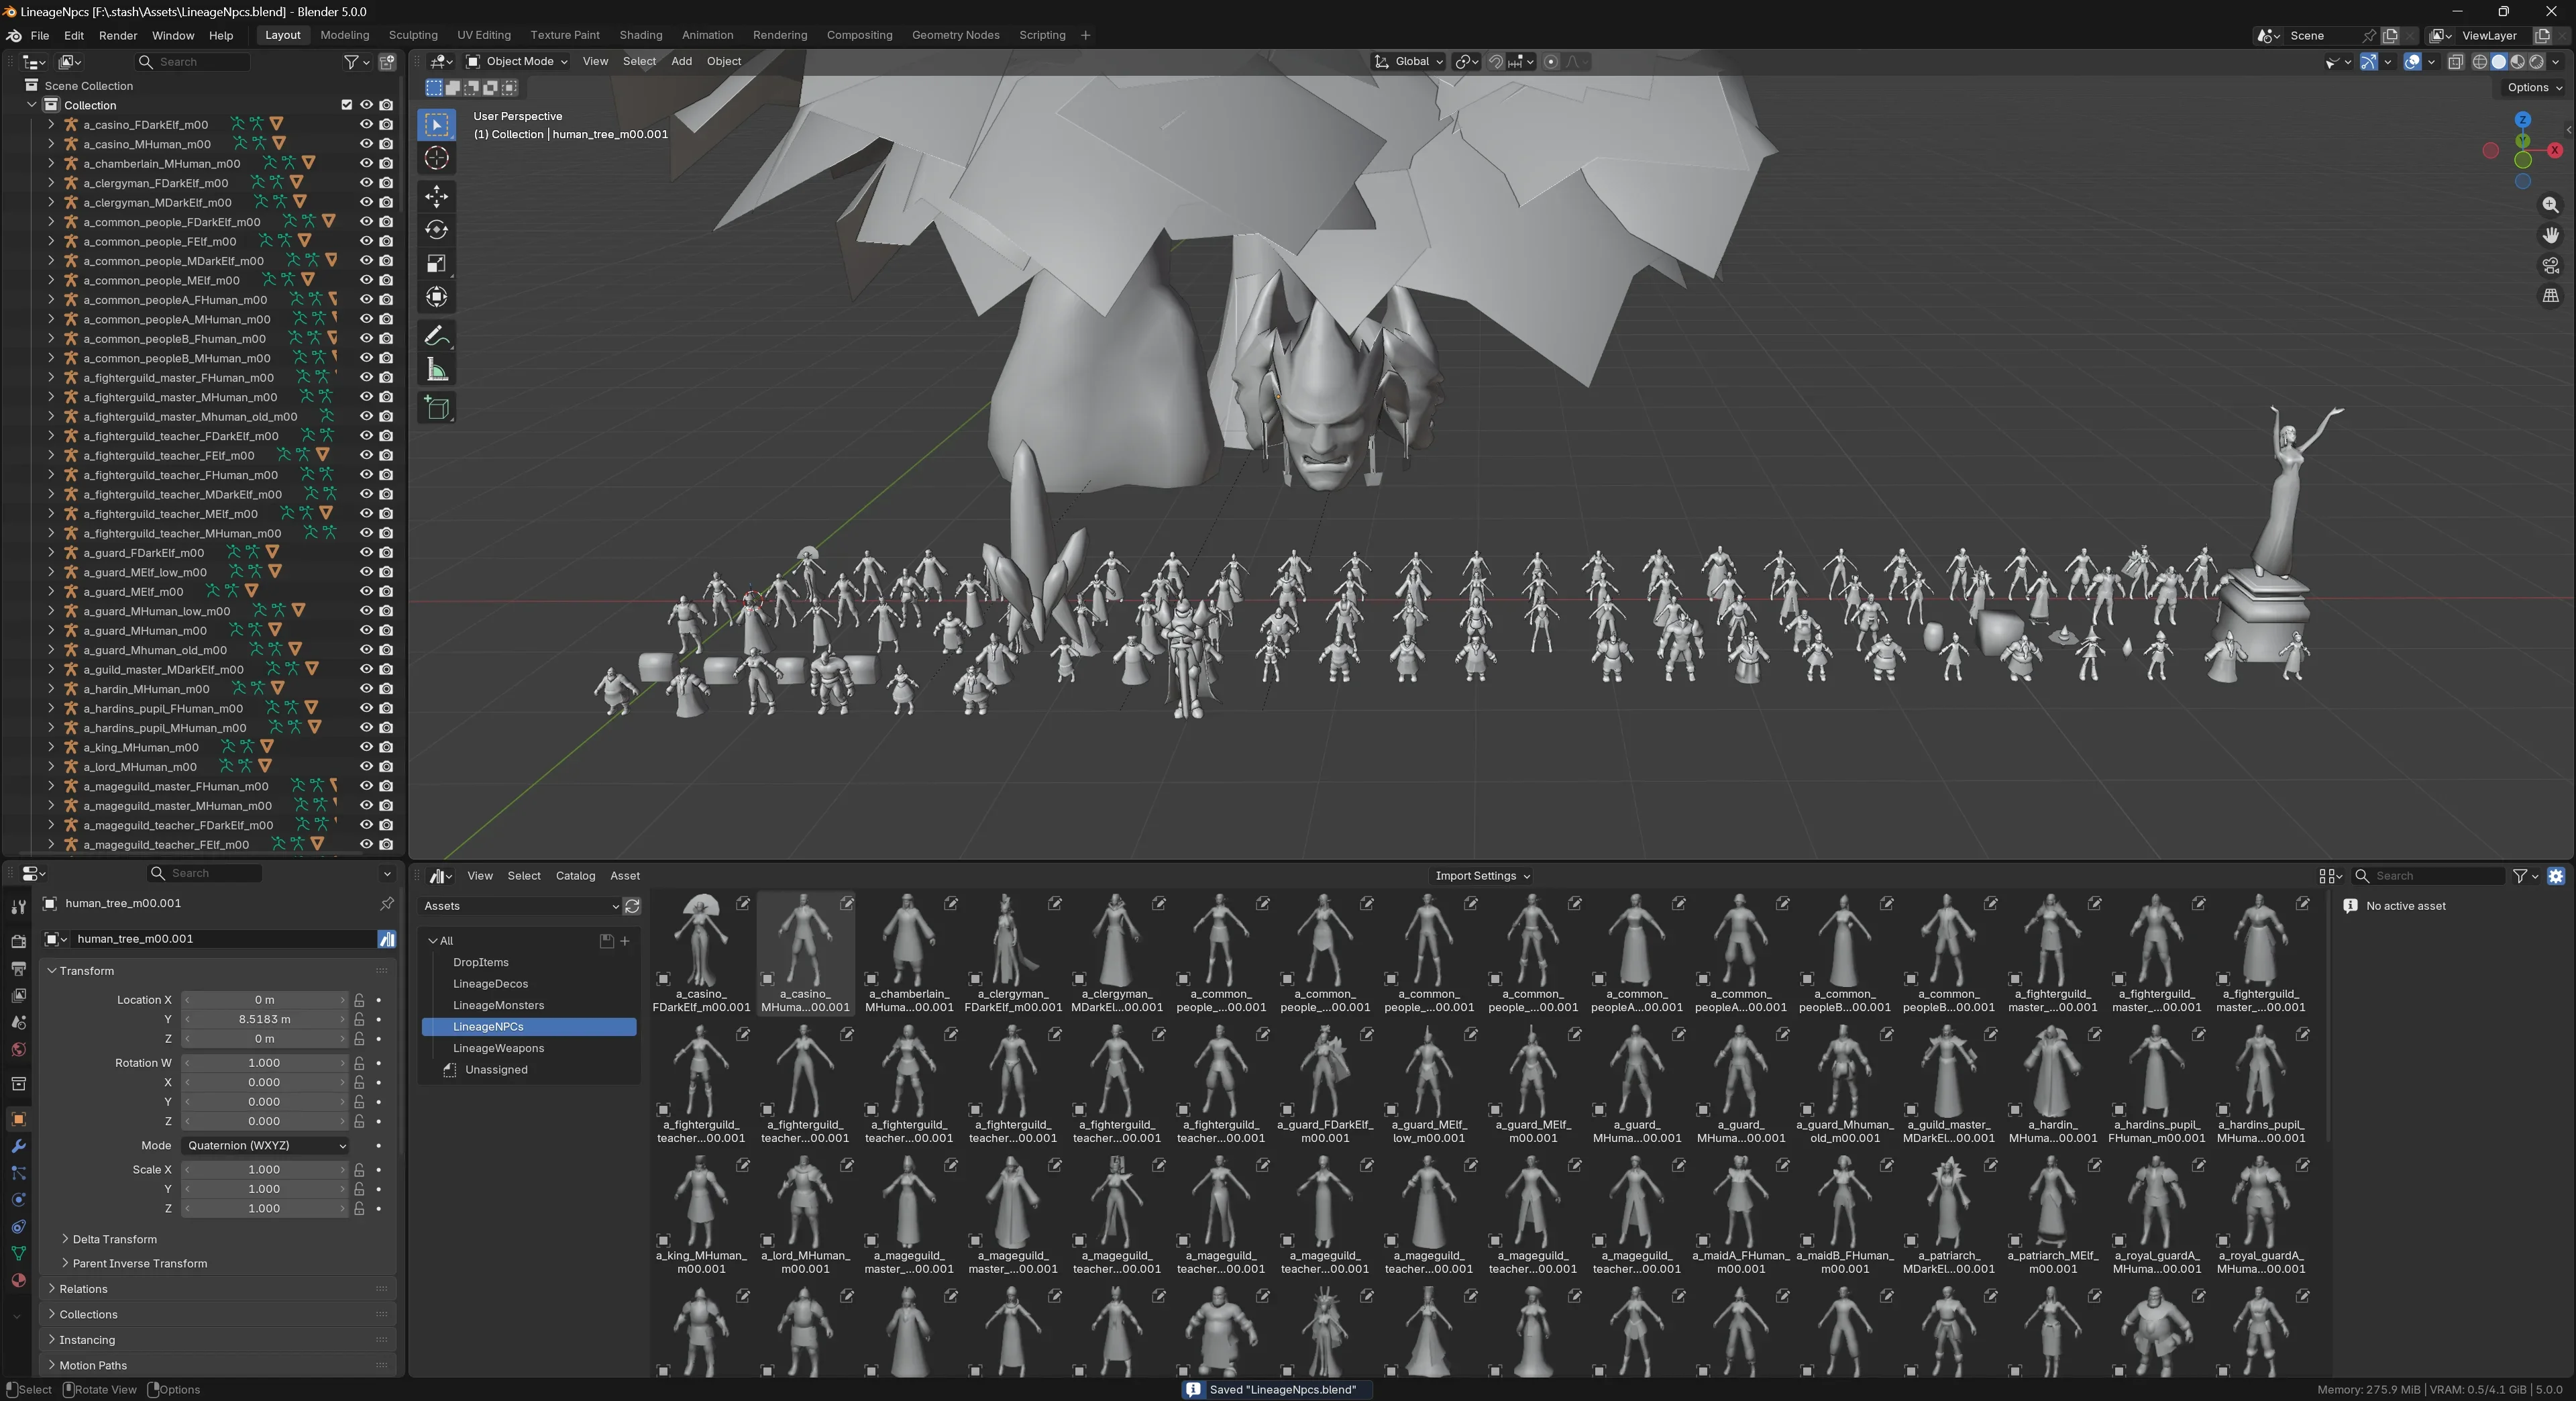Switch viewport shading to wireframe
Viewport: 2576px width, 1401px height.
pos(2480,62)
